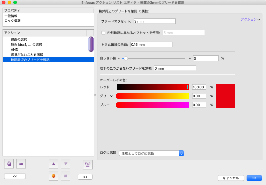Click the white threshold slider handle
This screenshot has width=266, height=185.
126,58
